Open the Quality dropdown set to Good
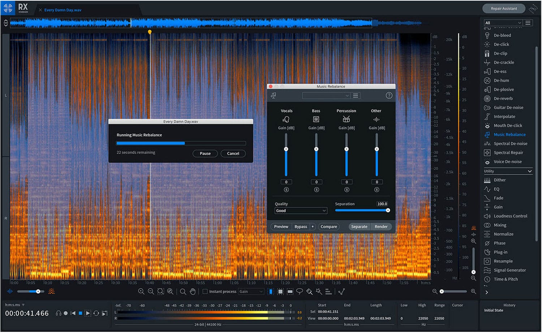 pos(301,211)
